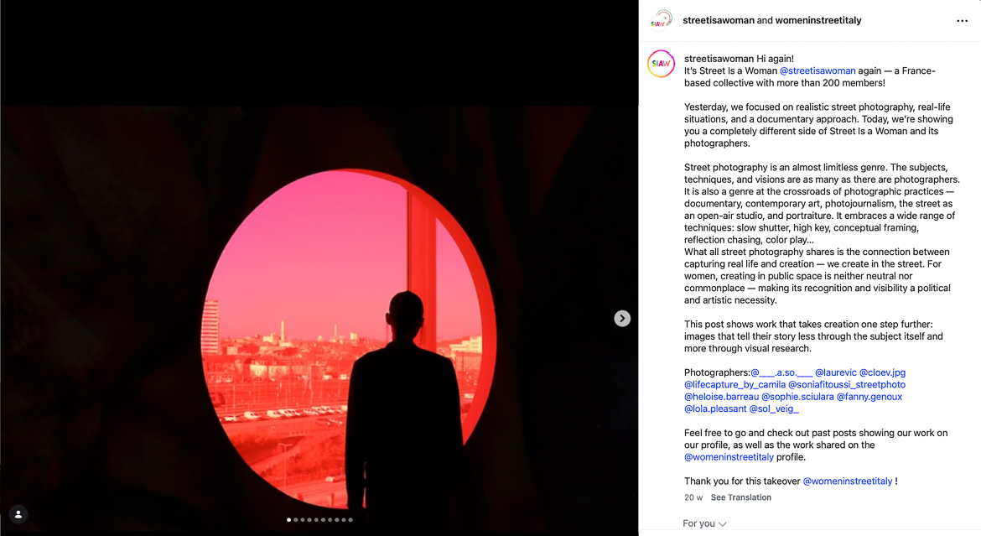Open @sol_veig_ photographer mention
Image resolution: width=981 pixels, height=536 pixels.
[774, 409]
